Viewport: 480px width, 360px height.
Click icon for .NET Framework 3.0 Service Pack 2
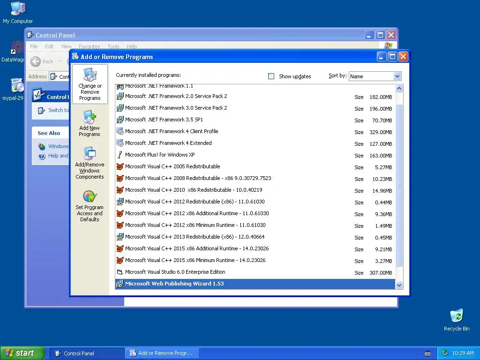pyautogui.click(x=120, y=108)
